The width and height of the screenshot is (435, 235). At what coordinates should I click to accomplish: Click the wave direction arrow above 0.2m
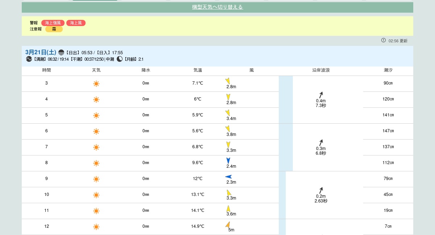pos(321,190)
